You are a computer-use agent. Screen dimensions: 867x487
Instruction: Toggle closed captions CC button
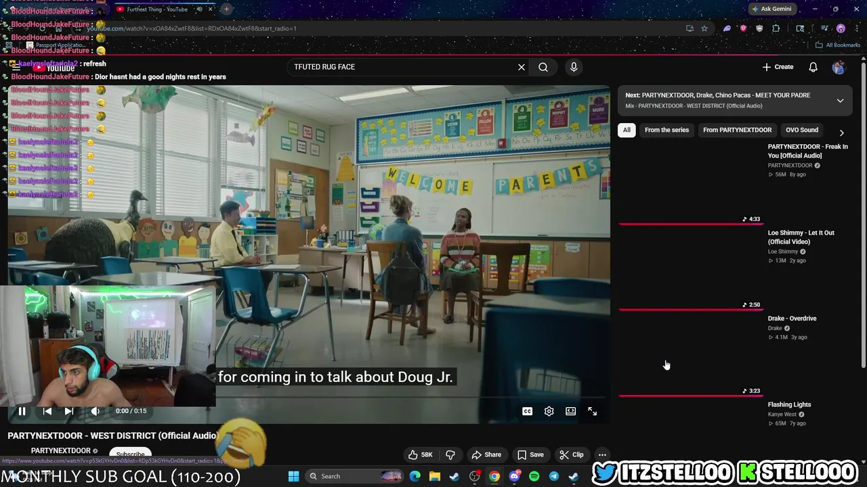[527, 411]
